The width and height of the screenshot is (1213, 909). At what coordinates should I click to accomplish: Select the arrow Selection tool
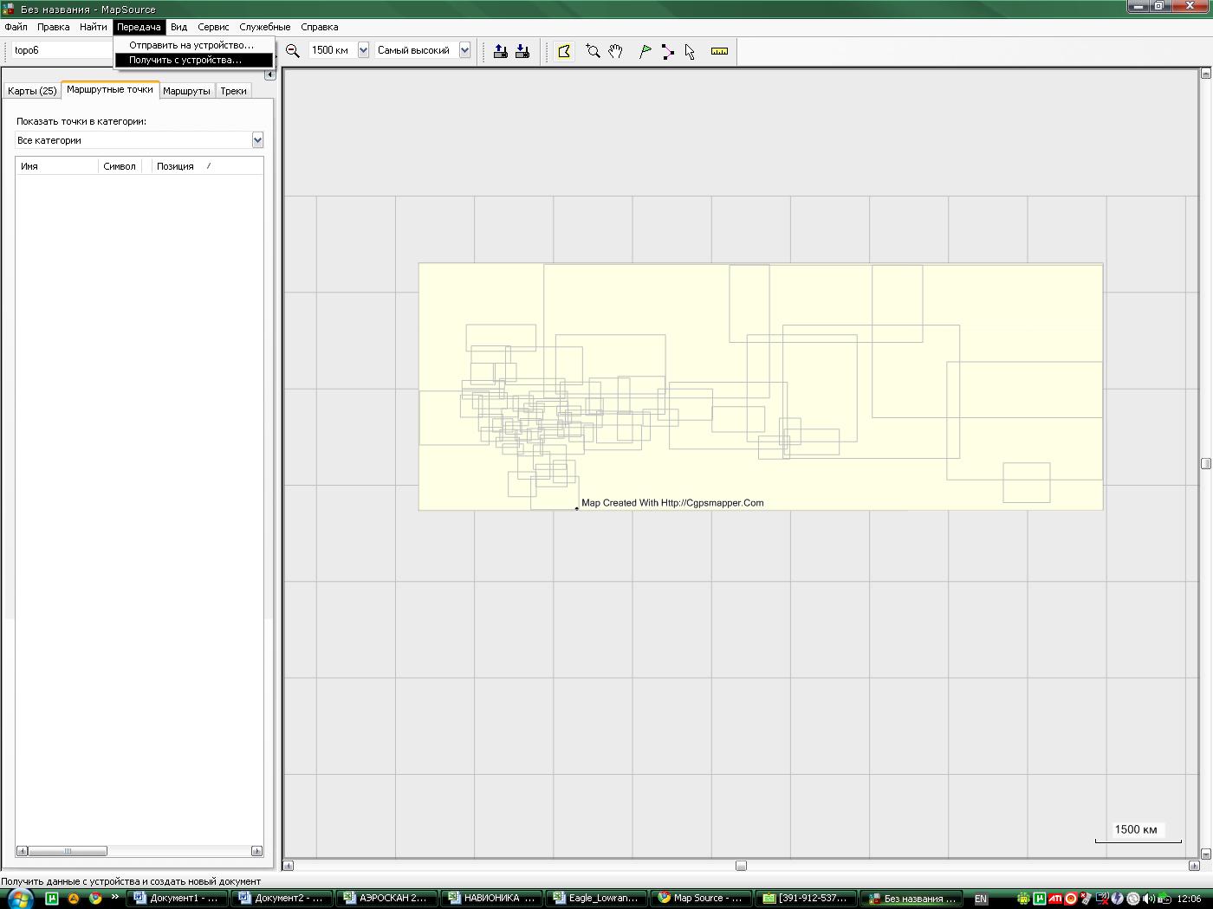point(690,51)
